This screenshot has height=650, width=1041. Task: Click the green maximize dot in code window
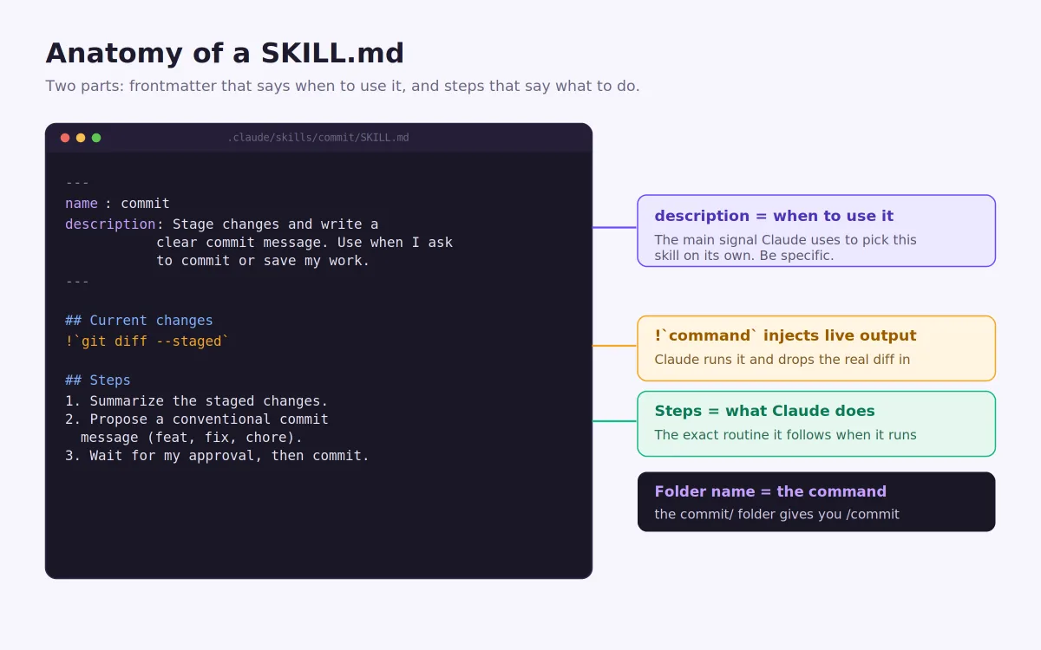(x=96, y=138)
